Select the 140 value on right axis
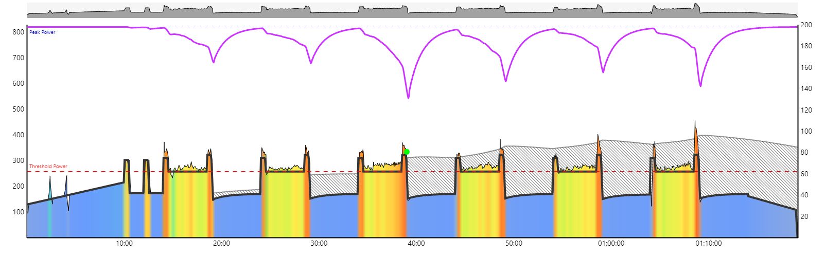The width and height of the screenshot is (825, 257). pyautogui.click(x=806, y=88)
